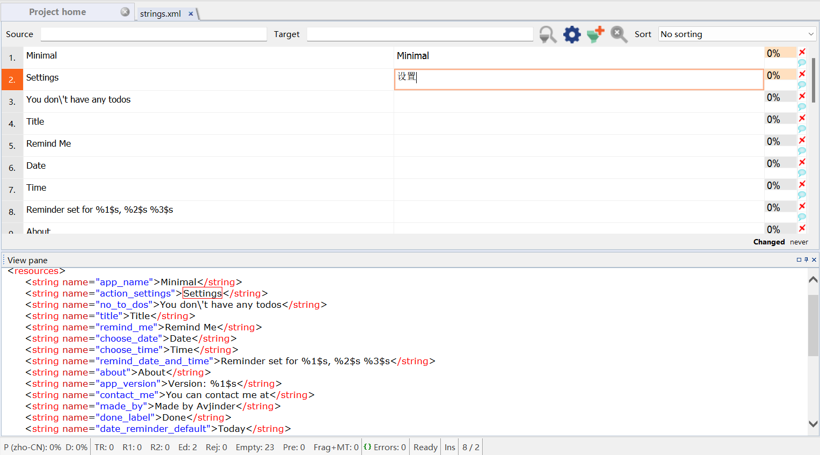The image size is (820, 455).
Task: Open the Sort 'No sorting' dropdown
Action: pos(737,34)
